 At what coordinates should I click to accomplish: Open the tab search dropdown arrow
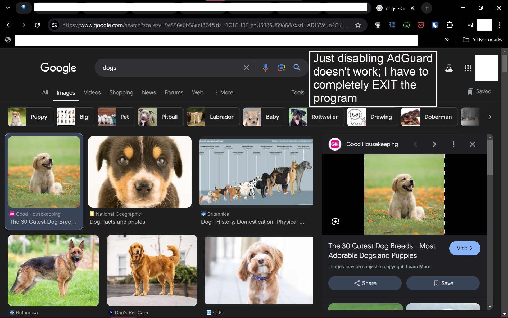coord(8,8)
